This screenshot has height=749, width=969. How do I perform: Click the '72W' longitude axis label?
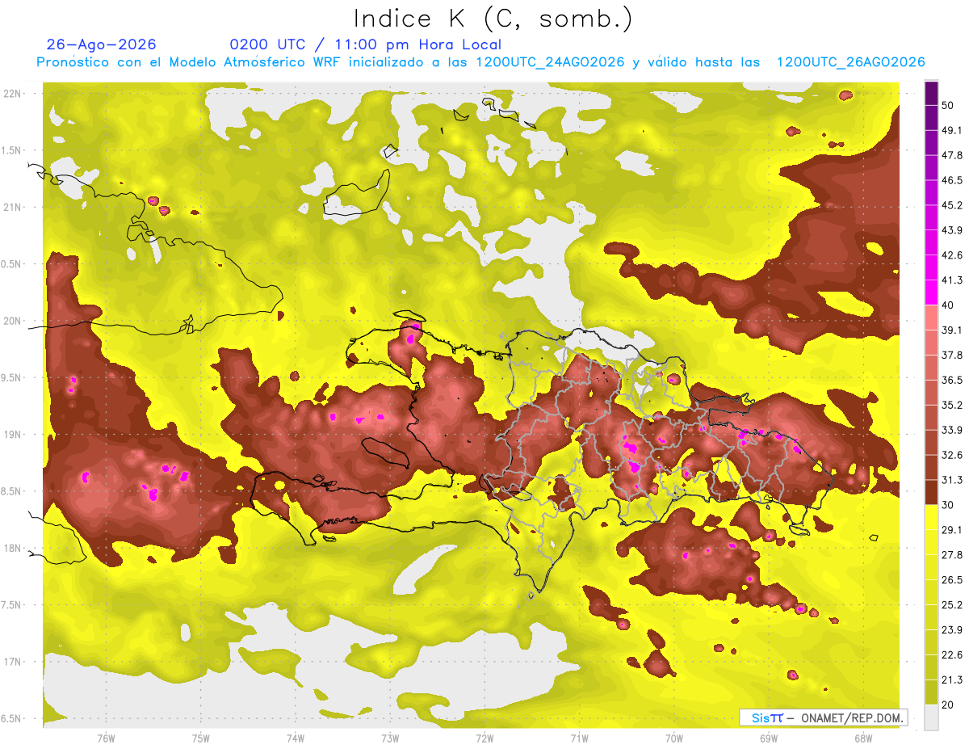click(485, 738)
